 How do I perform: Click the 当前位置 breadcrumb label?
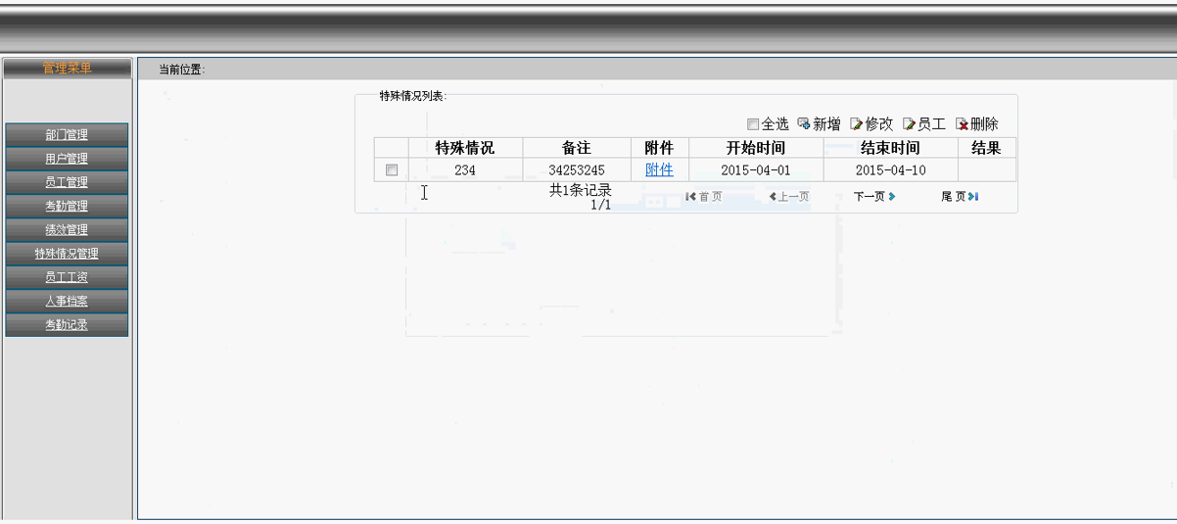pos(181,70)
